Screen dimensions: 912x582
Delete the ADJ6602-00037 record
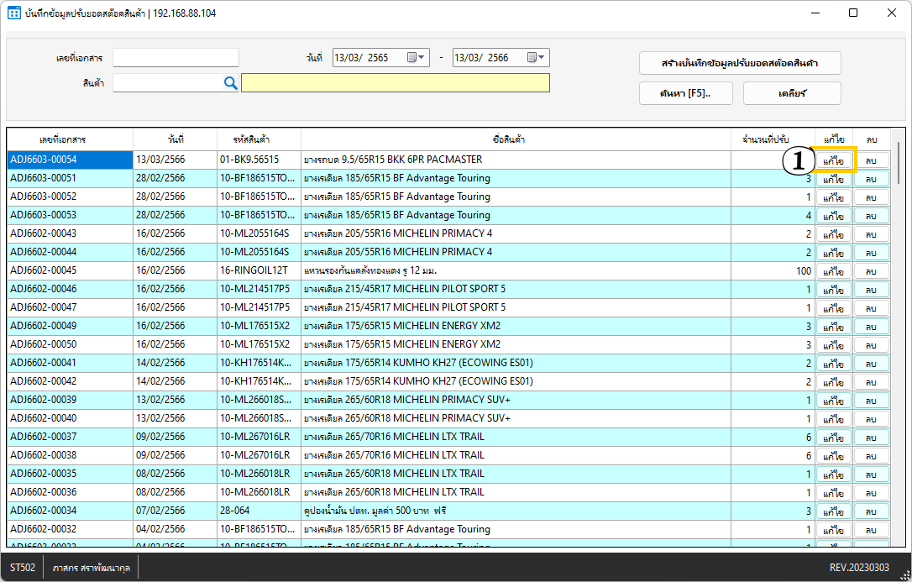pyautogui.click(x=871, y=437)
